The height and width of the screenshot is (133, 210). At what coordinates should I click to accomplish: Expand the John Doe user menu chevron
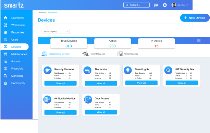[187, 5]
